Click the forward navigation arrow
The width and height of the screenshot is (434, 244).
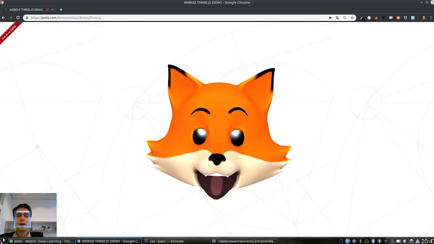coord(11,18)
